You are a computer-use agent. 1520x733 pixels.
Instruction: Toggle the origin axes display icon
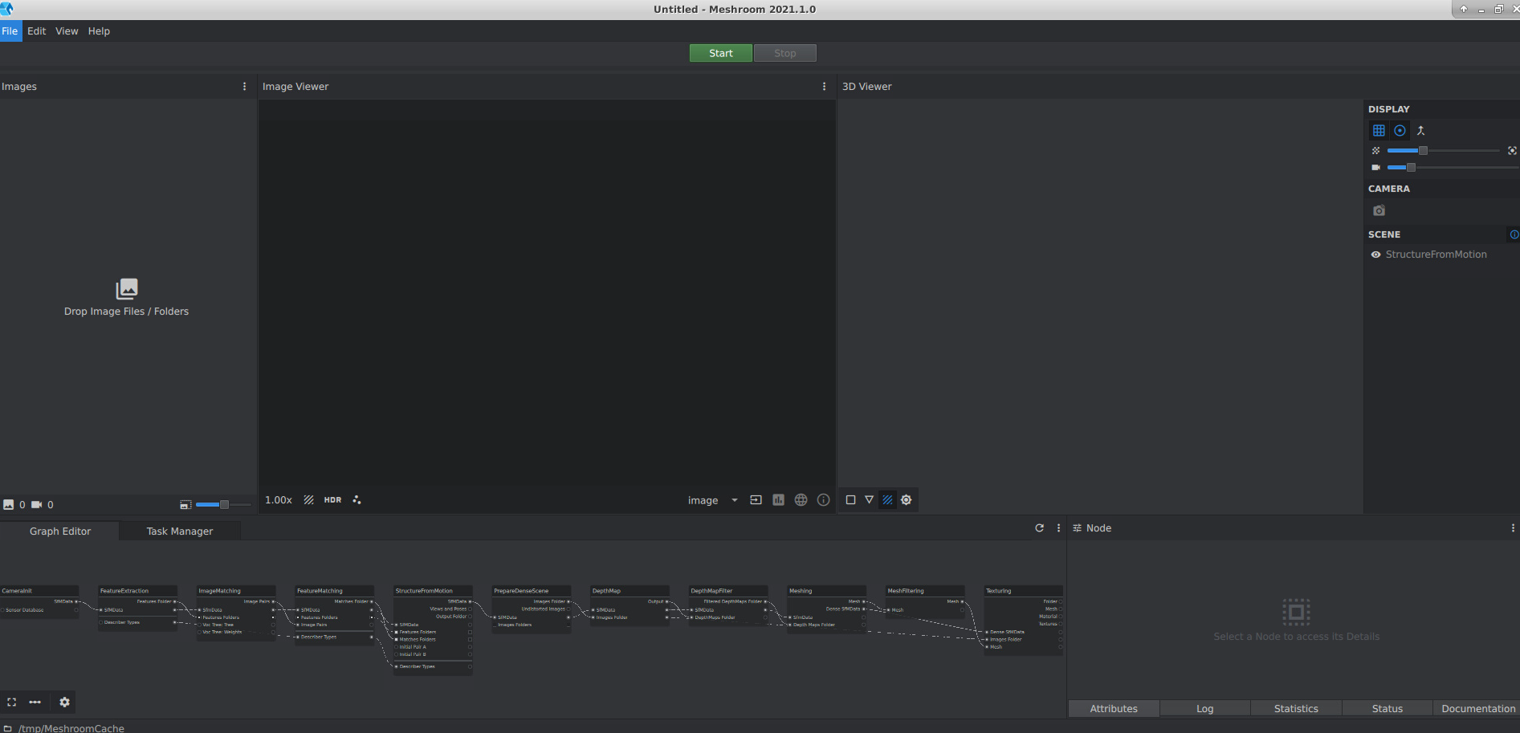(x=1420, y=131)
